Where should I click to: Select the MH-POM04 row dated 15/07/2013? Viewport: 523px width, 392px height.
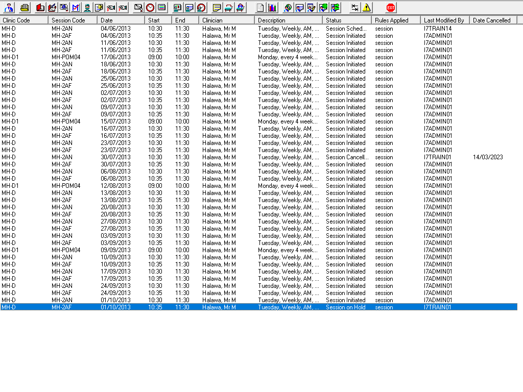click(x=258, y=121)
